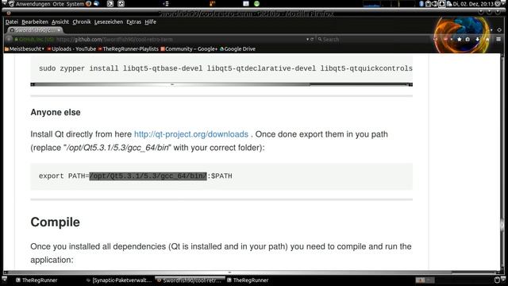
Task: Switch to Swordfish90/cool-retr... taskbar window
Action: (x=190, y=280)
